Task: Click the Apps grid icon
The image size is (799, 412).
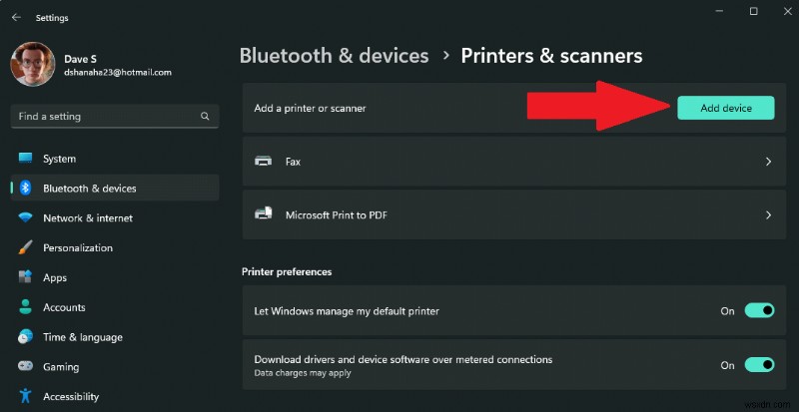Action: [25, 277]
